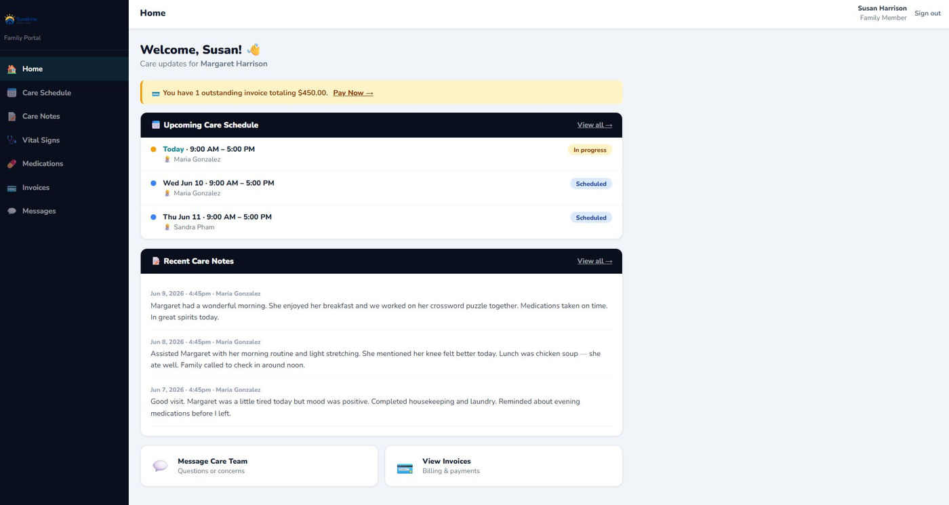Click the credit card icon on View Invoices
This screenshot has width=949, height=505.
[x=405, y=468]
